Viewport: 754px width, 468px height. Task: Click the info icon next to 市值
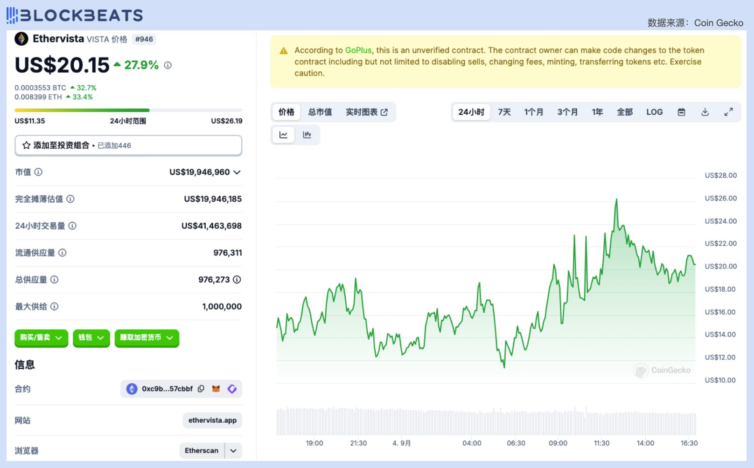tap(39, 172)
